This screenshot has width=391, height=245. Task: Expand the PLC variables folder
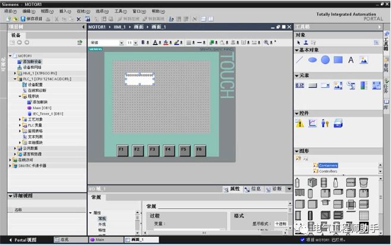tap(20, 125)
